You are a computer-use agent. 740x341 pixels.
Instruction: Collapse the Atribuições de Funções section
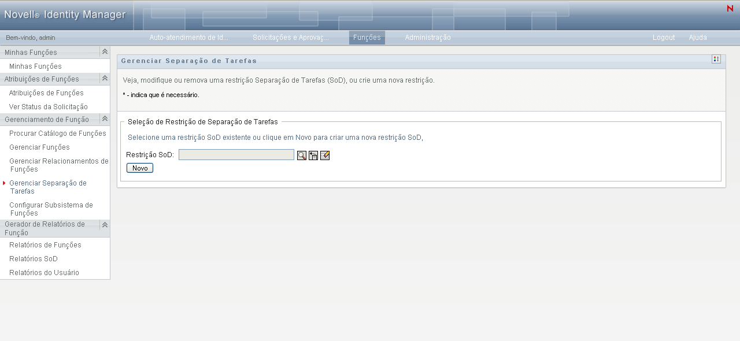point(105,79)
